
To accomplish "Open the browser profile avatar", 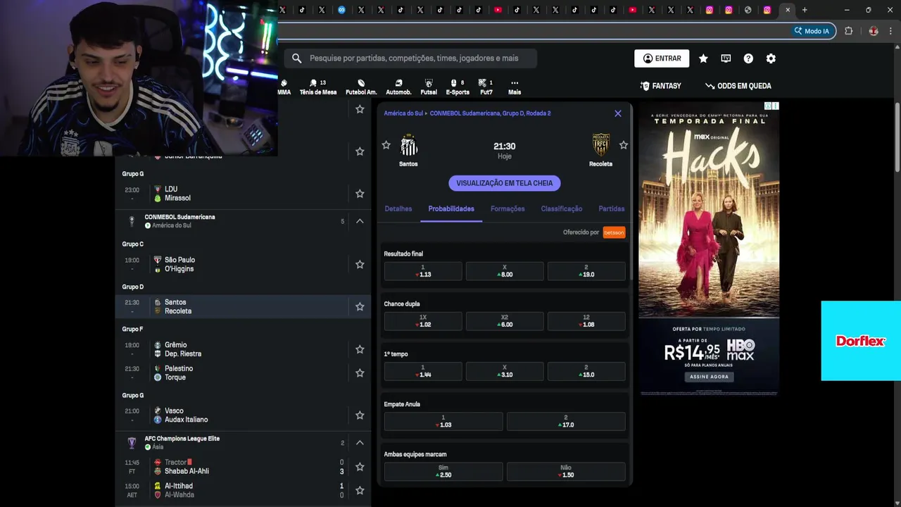I will (x=874, y=31).
